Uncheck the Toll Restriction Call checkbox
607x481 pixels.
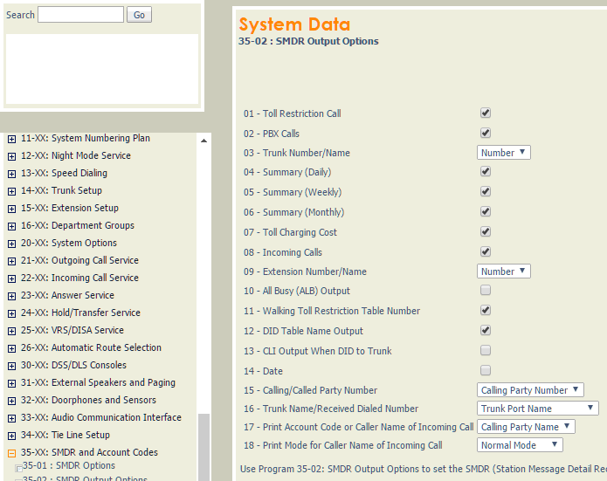[x=486, y=113]
